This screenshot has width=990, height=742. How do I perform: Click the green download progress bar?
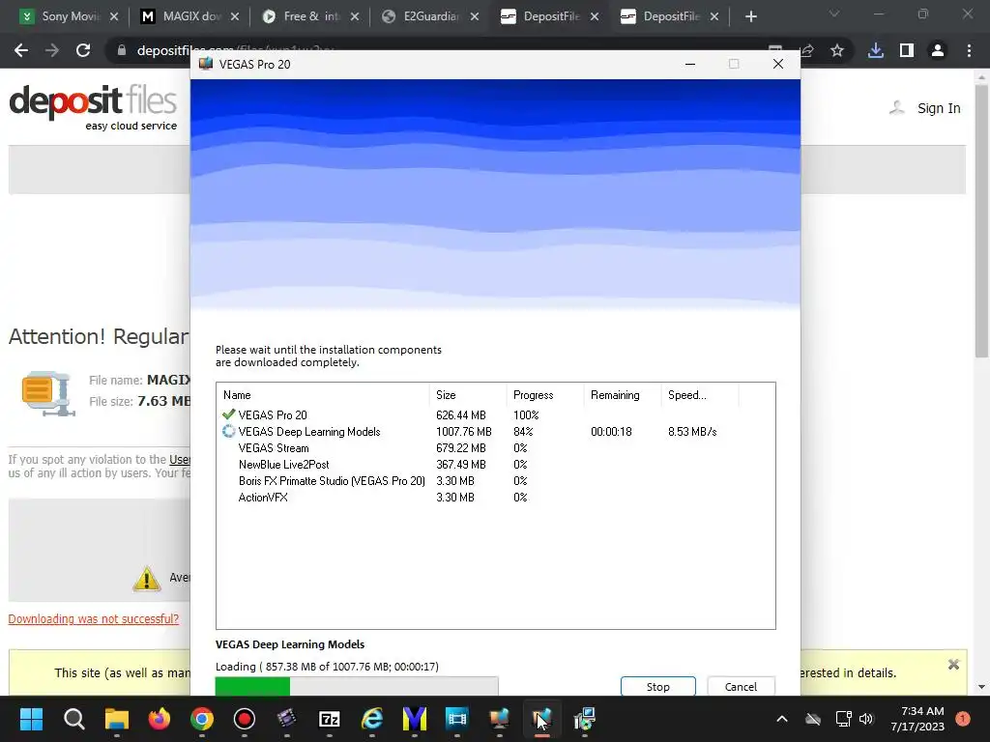(357, 687)
